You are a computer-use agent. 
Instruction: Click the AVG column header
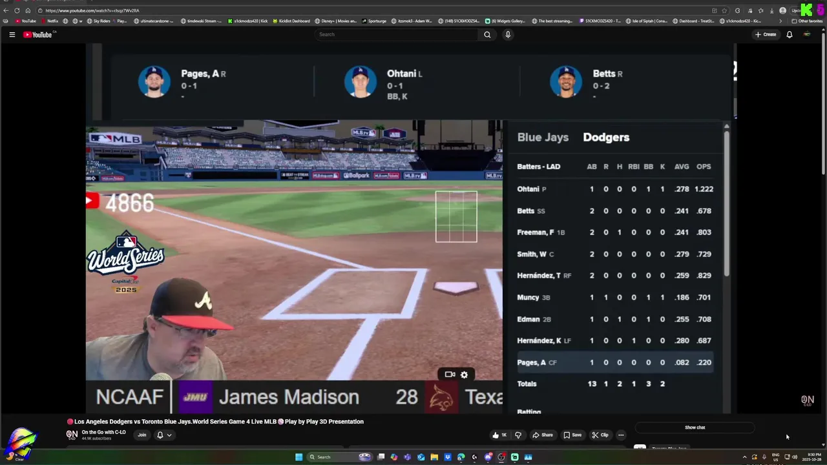point(682,167)
